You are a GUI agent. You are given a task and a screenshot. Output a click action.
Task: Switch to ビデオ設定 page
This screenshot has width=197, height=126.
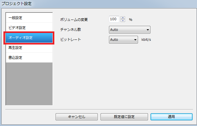29,28
